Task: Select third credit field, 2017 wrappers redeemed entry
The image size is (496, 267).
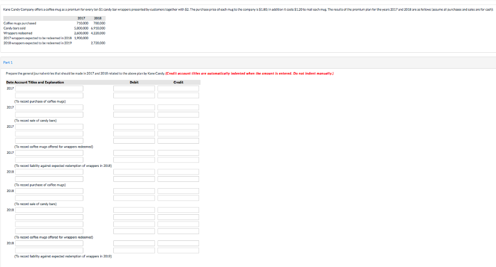Action: pyautogui.click(x=178, y=141)
